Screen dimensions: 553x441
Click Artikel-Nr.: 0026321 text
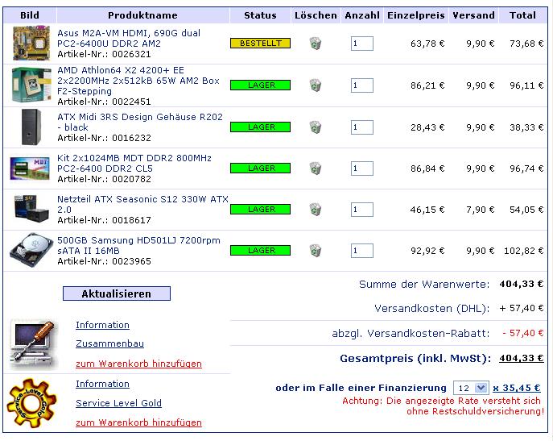point(104,54)
